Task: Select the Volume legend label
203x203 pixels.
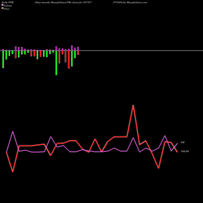Action: click(x=8, y=6)
